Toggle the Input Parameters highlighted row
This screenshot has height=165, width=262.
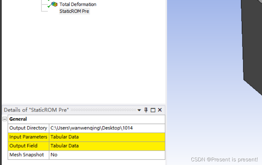pos(28,137)
